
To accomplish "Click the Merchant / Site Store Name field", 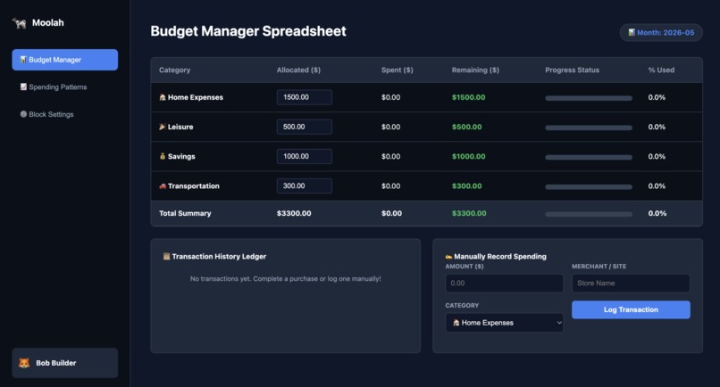I will (x=631, y=284).
